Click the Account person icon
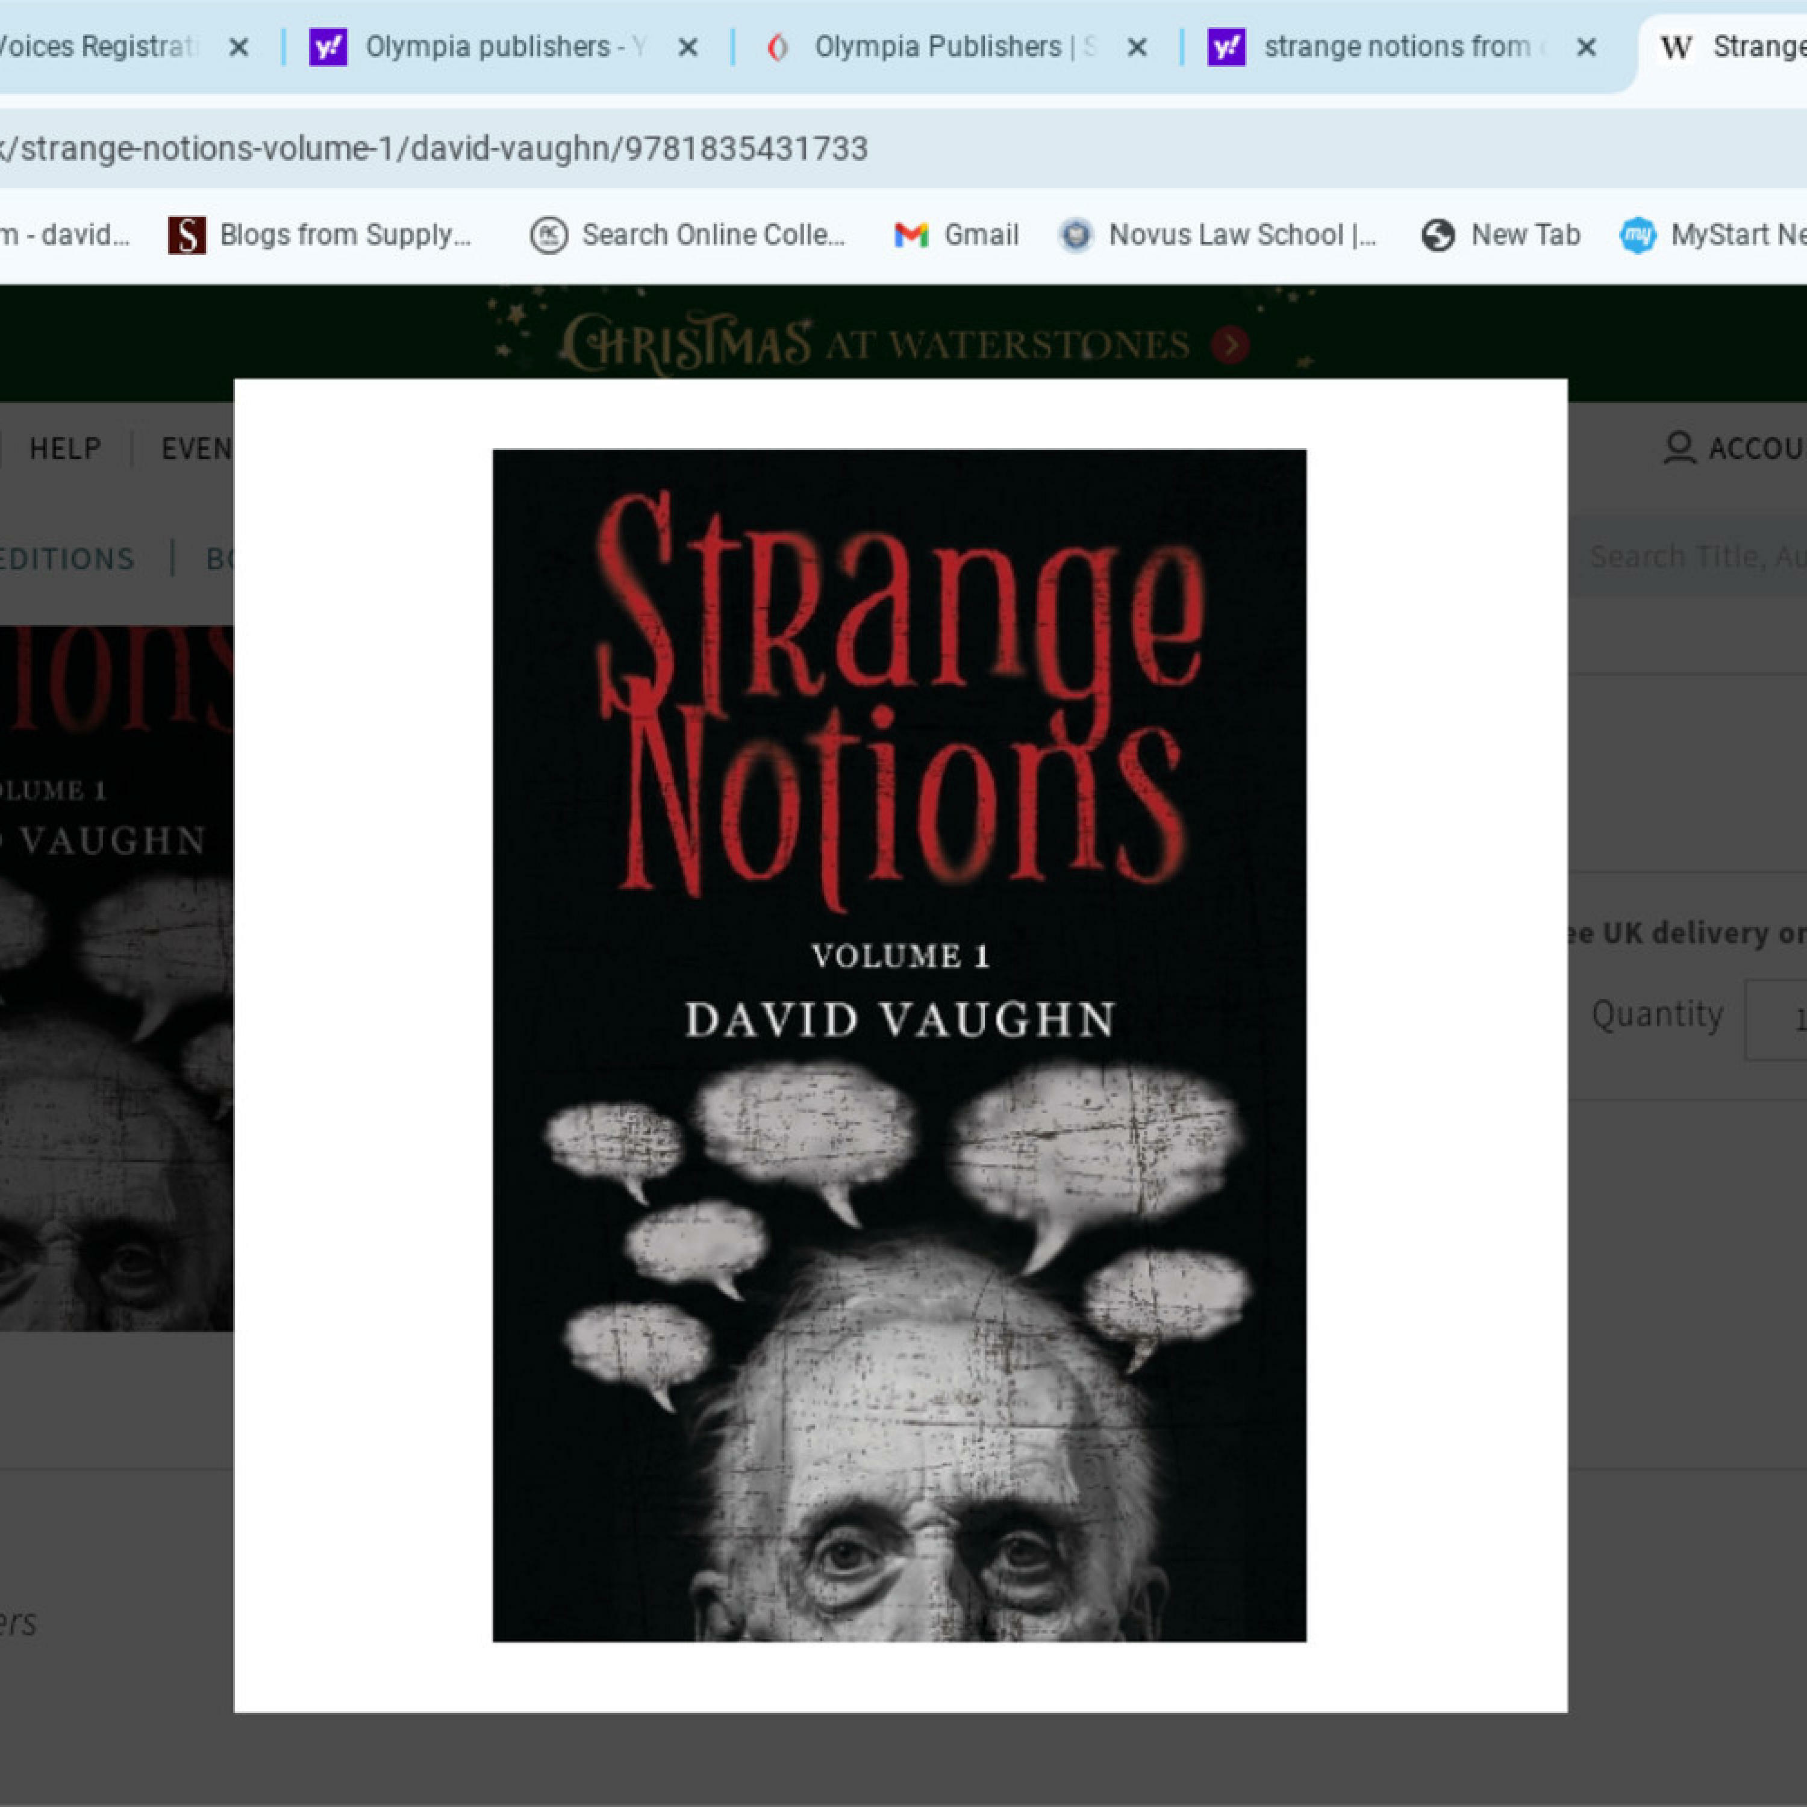Viewport: 1807px width, 1807px height. click(1680, 447)
